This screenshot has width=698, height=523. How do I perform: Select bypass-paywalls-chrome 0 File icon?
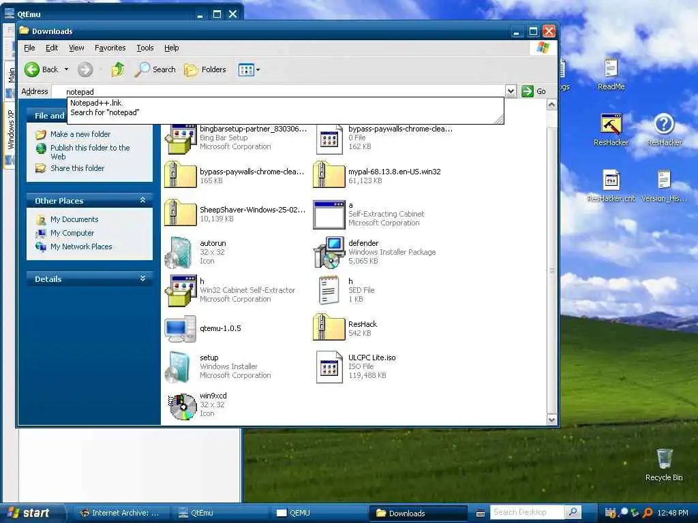329,139
